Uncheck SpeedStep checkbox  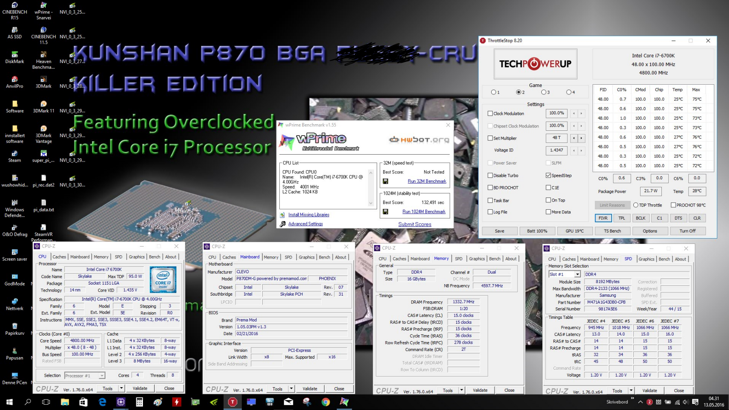pyautogui.click(x=548, y=175)
